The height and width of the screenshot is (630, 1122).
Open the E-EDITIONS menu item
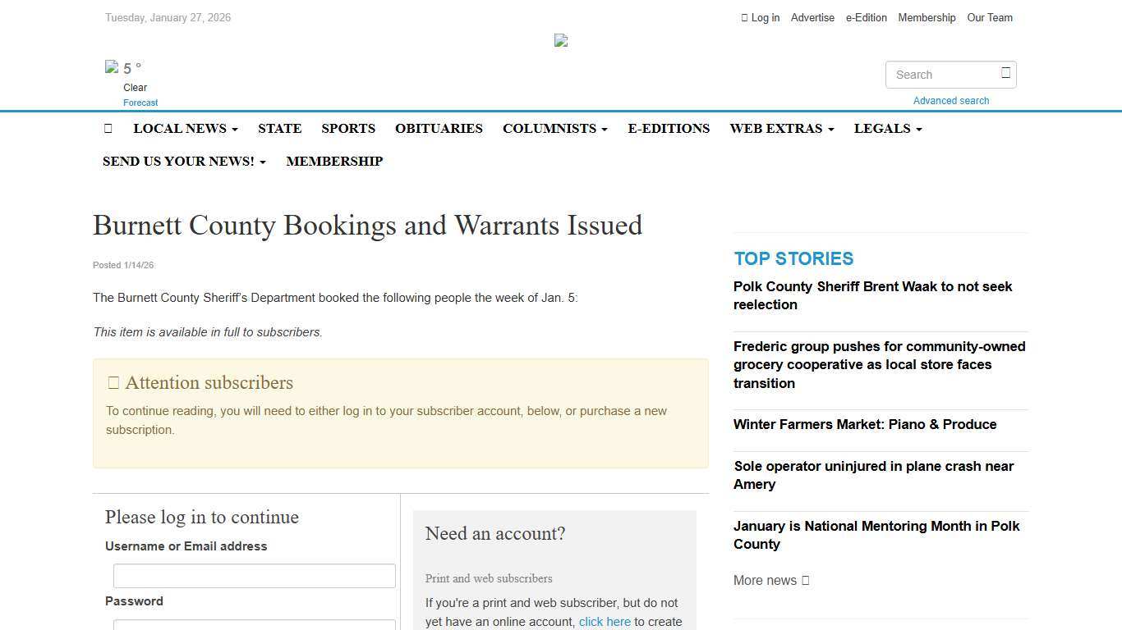click(x=669, y=129)
